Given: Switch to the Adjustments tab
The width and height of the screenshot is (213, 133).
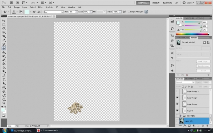Looking at the screenshot, I should pyautogui.click(x=183, y=38).
